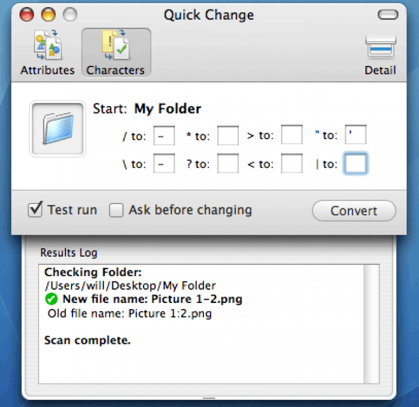Open the Attributes toolbar pane
Screen dimensions: 419x407
47,54
